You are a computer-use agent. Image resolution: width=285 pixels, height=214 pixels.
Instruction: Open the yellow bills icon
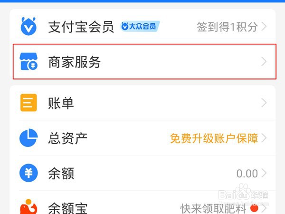tap(28, 103)
